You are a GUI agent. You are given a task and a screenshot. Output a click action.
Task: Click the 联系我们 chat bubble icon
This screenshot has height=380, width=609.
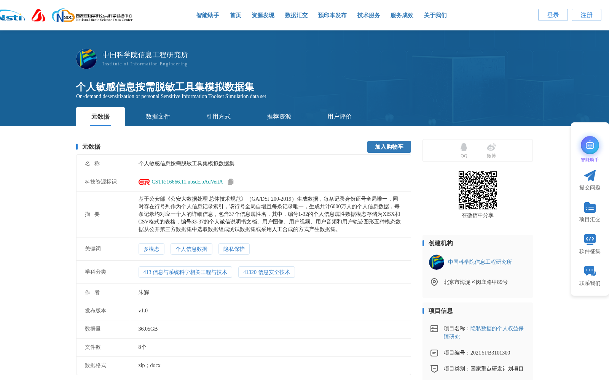(x=590, y=271)
